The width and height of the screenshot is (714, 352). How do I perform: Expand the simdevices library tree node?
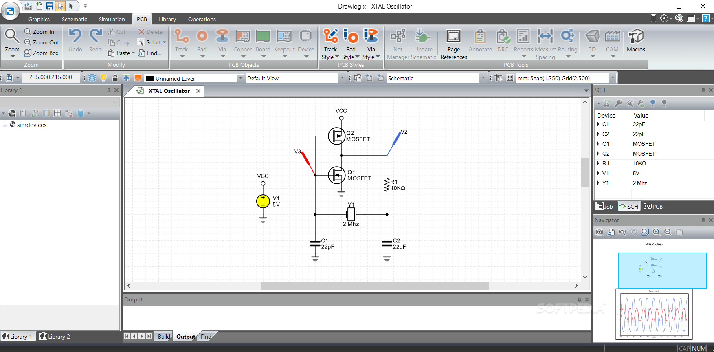pos(5,125)
